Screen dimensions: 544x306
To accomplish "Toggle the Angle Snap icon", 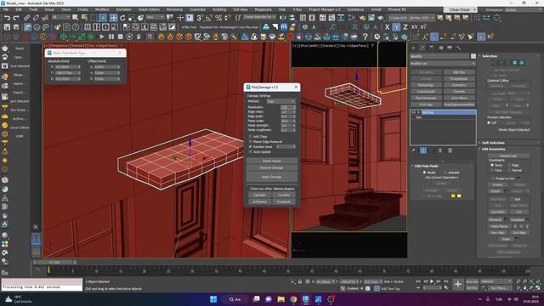I will click(x=209, y=17).
